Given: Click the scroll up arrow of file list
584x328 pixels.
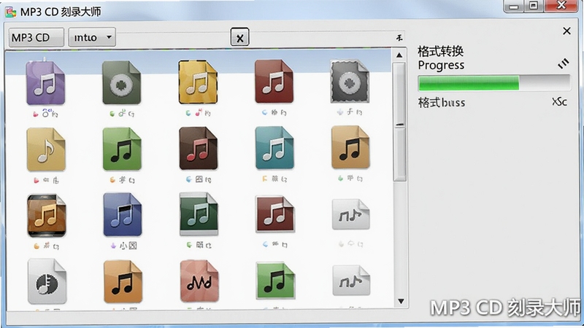Looking at the screenshot, I should (x=399, y=55).
